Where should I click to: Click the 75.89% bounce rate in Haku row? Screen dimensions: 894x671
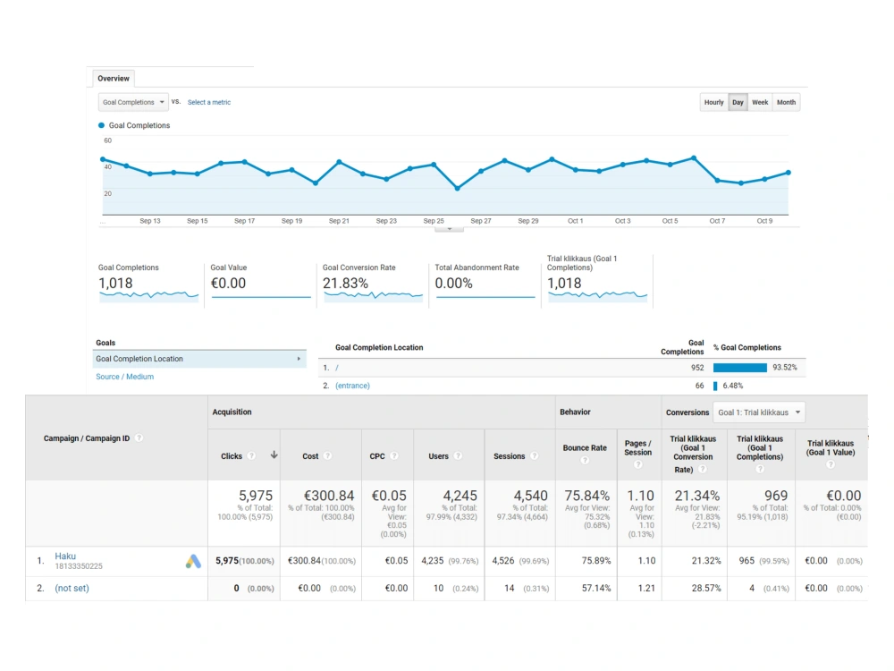[596, 561]
